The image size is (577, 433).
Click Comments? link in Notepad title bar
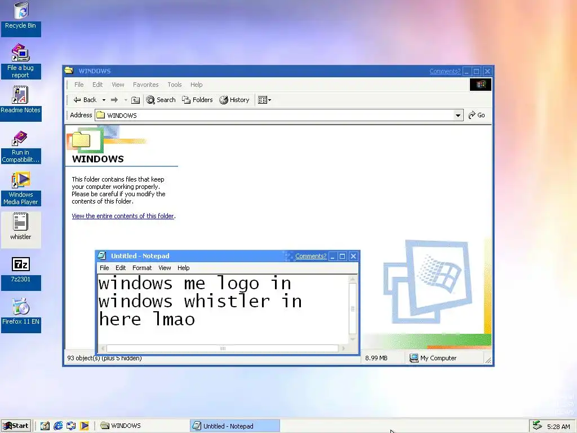click(x=311, y=257)
